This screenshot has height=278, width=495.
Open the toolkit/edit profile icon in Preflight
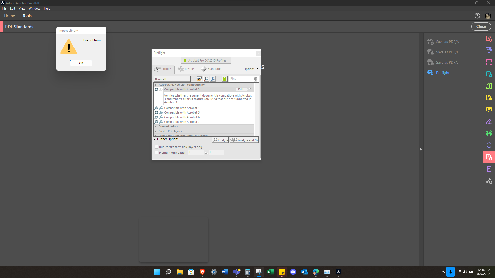(199, 79)
